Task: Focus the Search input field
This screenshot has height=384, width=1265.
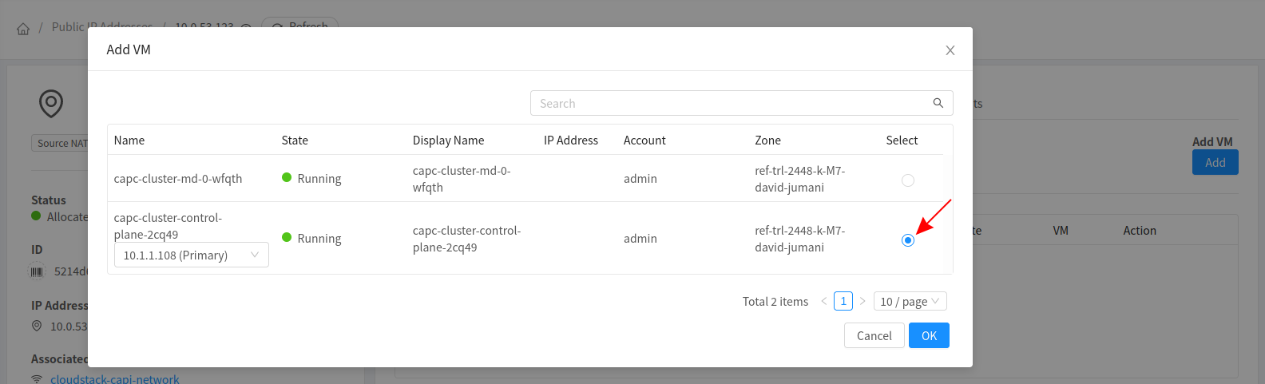Action: (x=731, y=103)
